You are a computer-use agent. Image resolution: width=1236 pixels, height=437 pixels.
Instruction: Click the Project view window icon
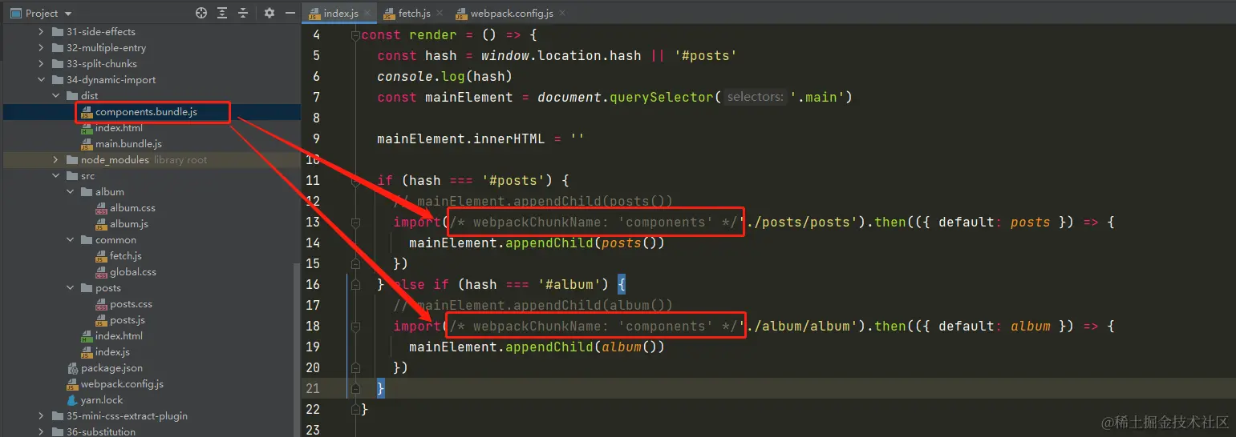pyautogui.click(x=15, y=13)
